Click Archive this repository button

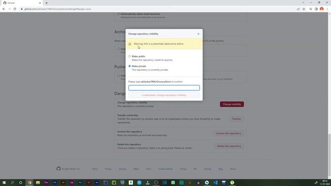tap(229, 133)
